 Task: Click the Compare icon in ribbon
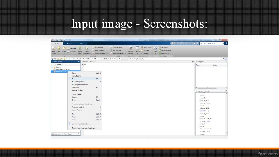point(69,52)
